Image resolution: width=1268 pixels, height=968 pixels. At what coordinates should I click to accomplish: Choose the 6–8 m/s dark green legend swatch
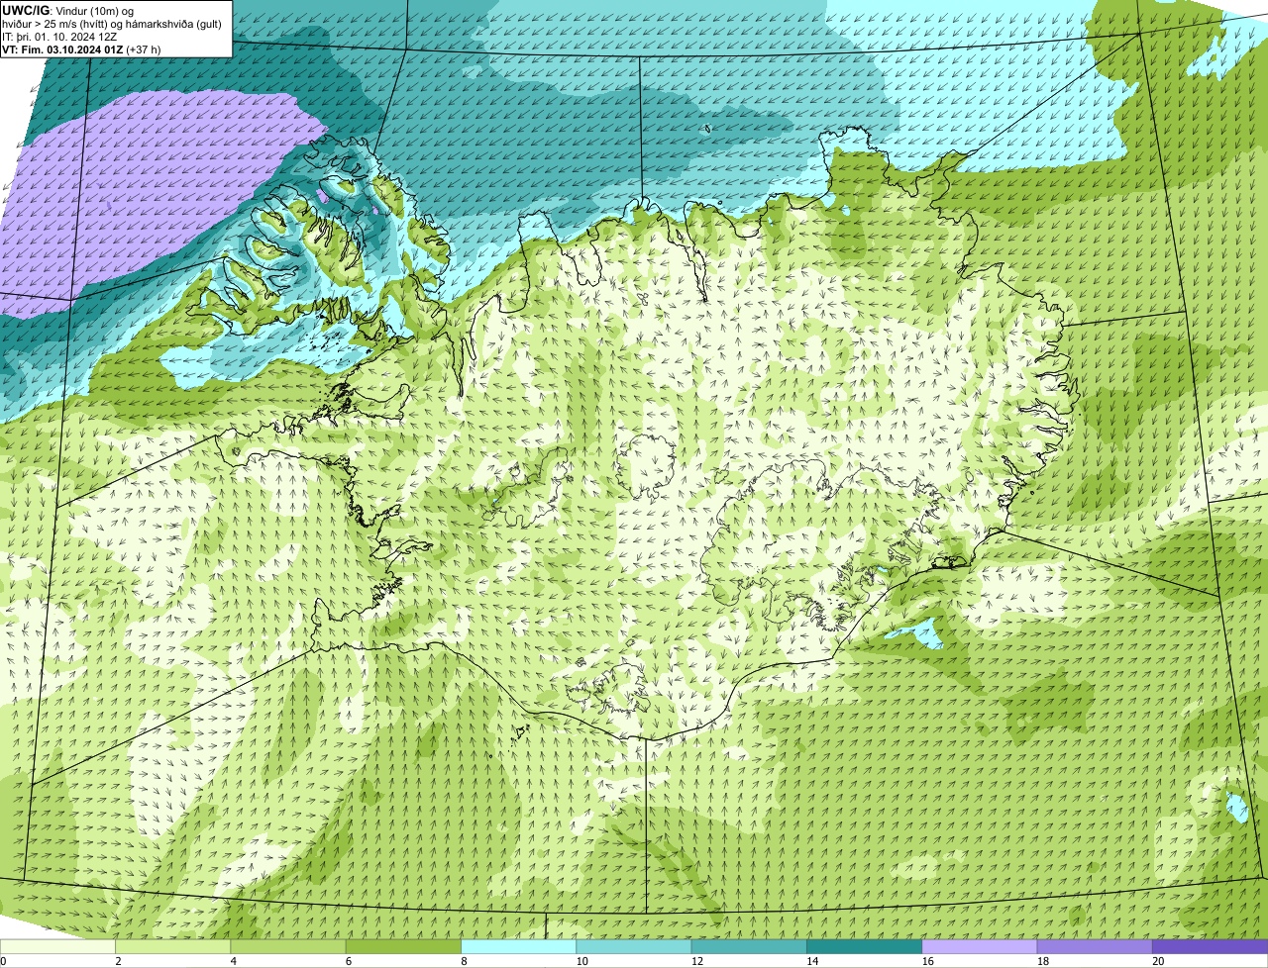pos(403,946)
